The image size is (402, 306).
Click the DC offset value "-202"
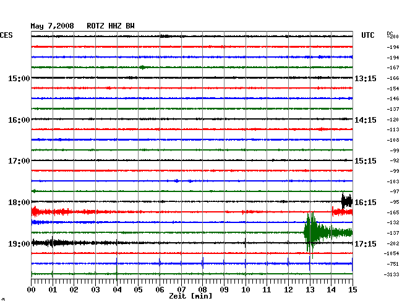tap(393, 243)
